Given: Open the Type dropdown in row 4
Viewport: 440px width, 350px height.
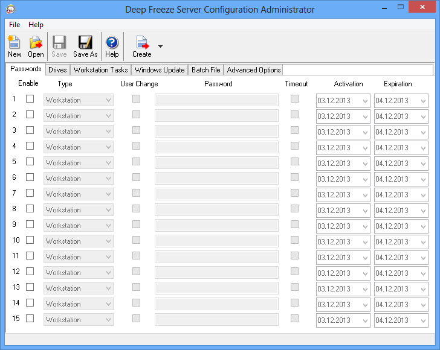Looking at the screenshot, I should 79,147.
